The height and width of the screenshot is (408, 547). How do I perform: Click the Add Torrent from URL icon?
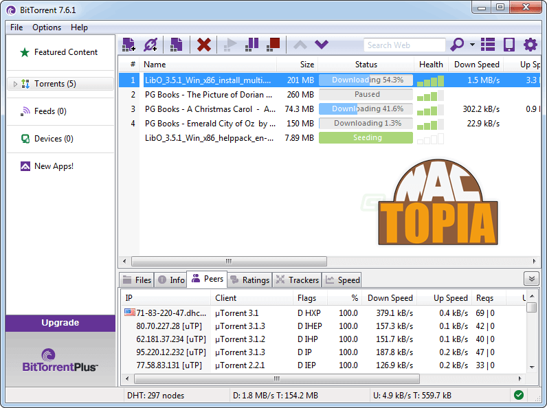coord(150,45)
